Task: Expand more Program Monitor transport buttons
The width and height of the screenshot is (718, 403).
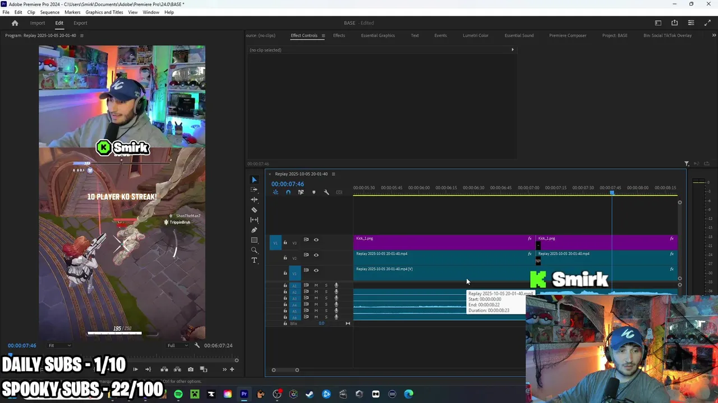Action: (x=224, y=369)
